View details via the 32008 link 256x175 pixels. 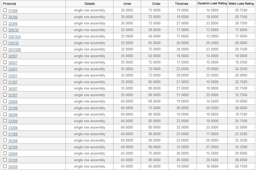[13, 102]
